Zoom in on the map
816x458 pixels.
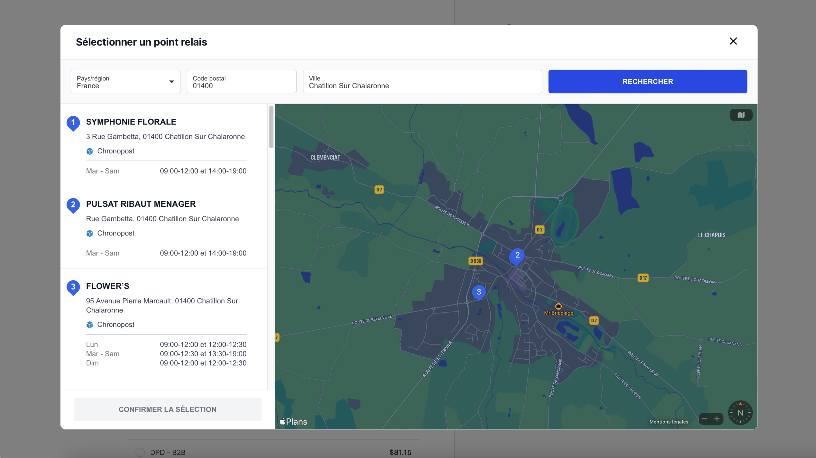pyautogui.click(x=717, y=419)
